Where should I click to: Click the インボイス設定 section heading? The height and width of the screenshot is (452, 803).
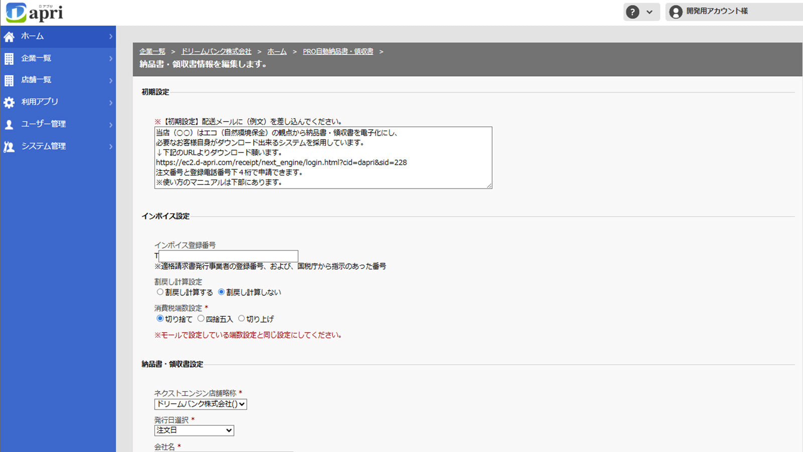166,216
